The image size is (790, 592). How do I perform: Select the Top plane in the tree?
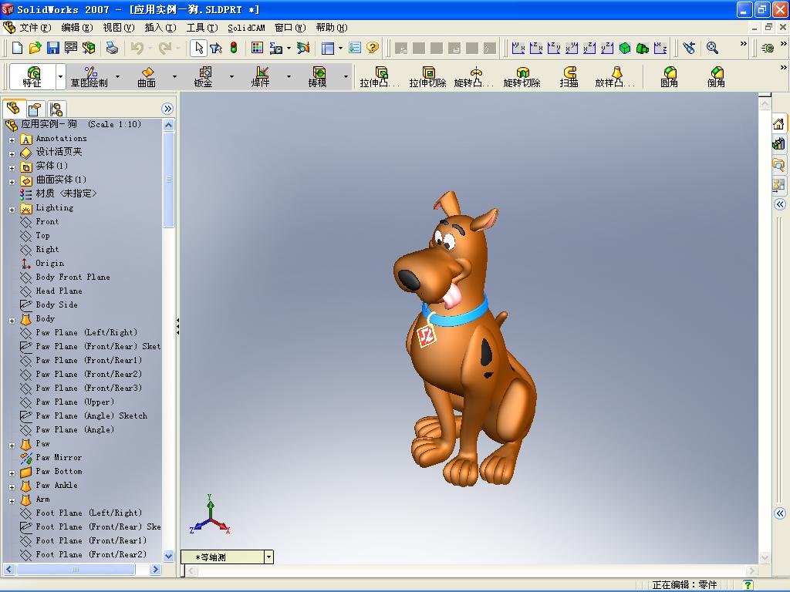(x=43, y=236)
